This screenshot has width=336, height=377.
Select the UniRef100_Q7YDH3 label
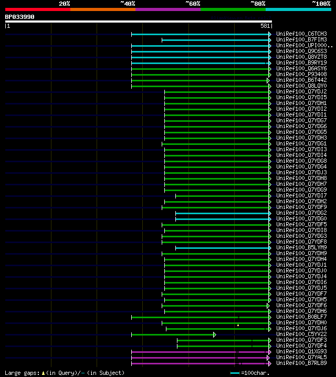tap(301, 138)
